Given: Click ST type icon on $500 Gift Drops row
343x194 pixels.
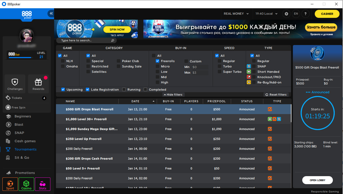Looking at the screenshot, I should 270,109.
